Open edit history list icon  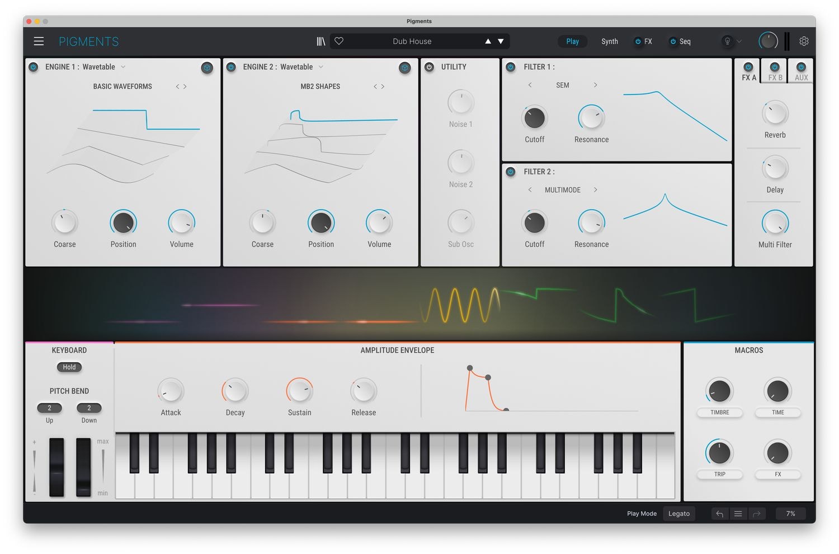pyautogui.click(x=738, y=514)
